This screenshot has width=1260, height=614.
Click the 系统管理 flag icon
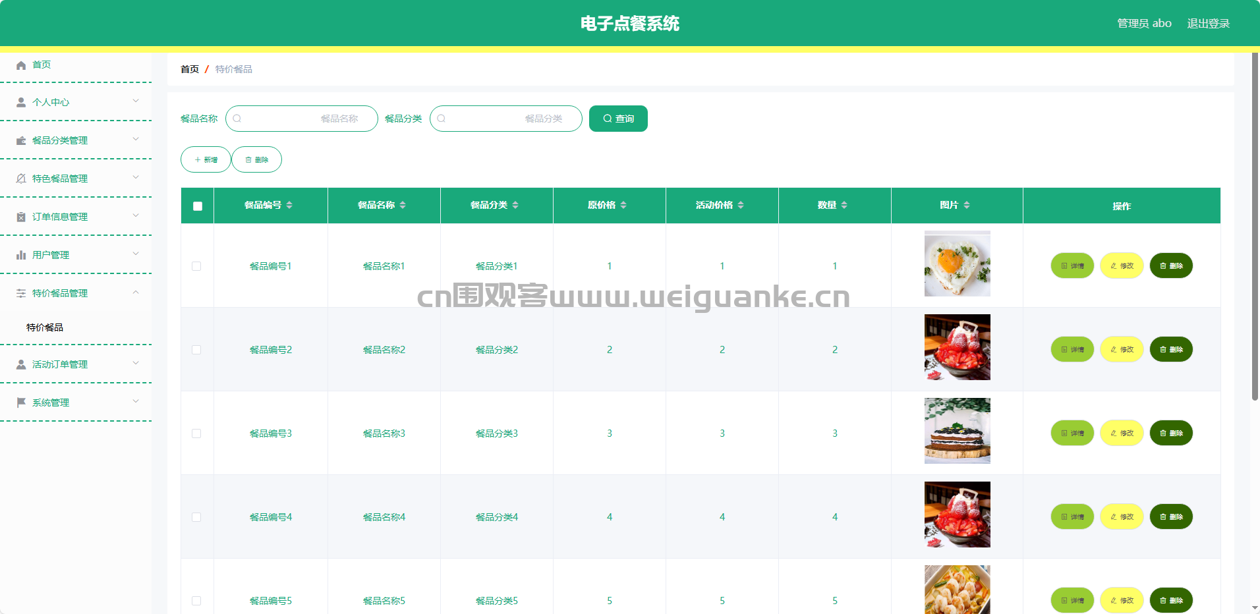[21, 403]
